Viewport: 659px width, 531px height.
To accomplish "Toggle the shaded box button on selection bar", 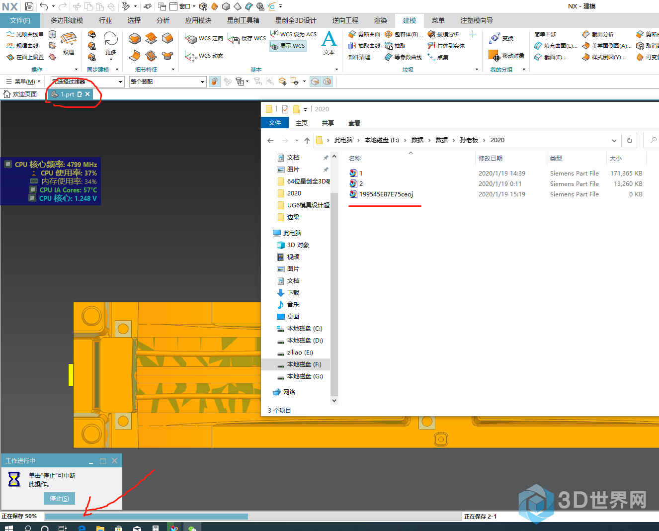I will tap(315, 82).
